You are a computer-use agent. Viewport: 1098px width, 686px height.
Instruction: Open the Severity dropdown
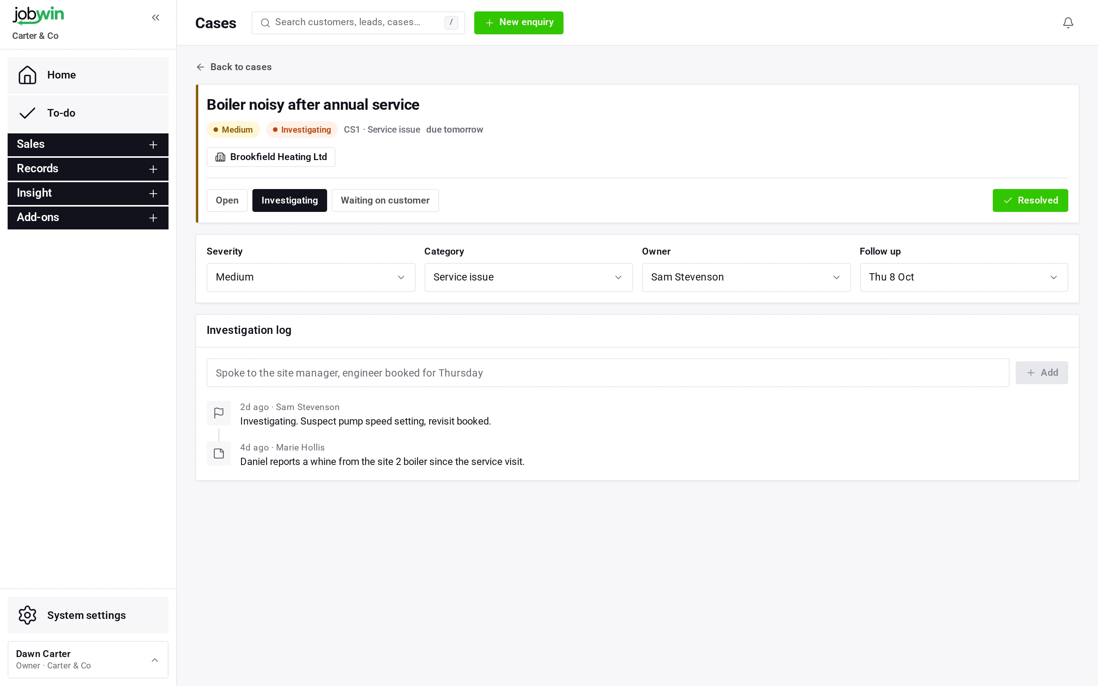[311, 277]
